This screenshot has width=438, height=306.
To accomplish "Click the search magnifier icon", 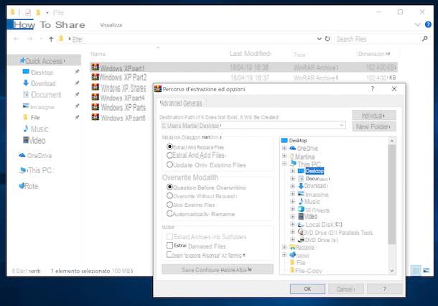I will click(424, 39).
